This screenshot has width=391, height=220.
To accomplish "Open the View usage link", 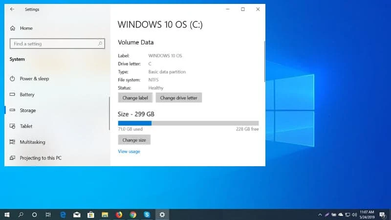I will point(129,152).
